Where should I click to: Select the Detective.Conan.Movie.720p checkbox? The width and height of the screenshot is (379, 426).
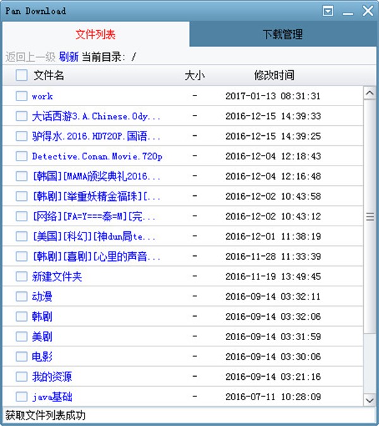[21, 156]
